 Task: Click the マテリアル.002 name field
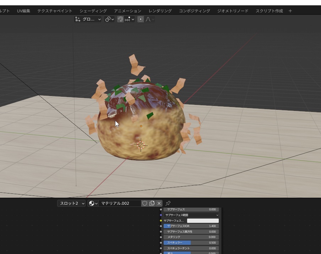click(119, 203)
